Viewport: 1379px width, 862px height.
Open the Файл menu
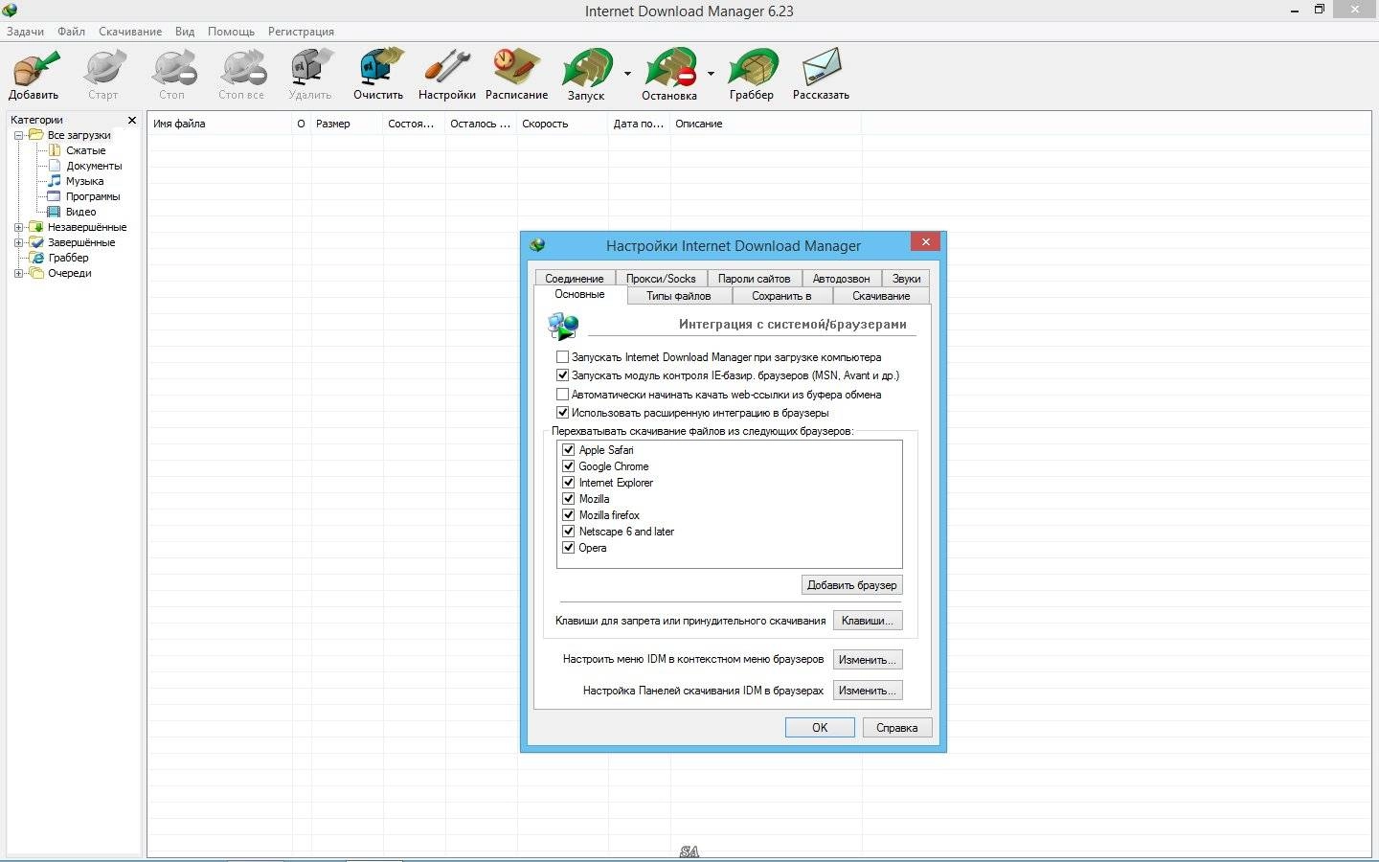coord(71,32)
